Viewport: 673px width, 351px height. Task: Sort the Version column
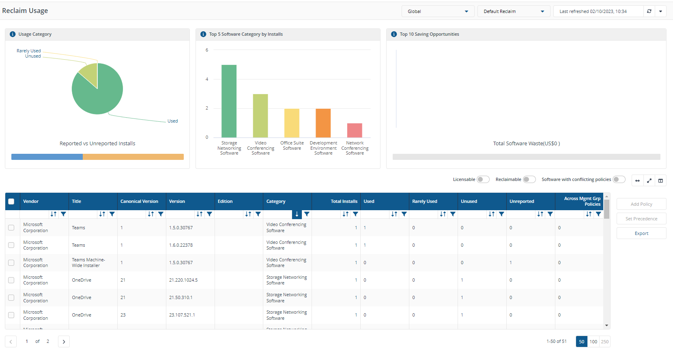(x=200, y=214)
